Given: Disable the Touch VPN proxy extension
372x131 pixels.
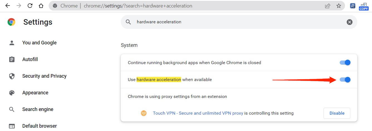Looking at the screenshot, I should (x=337, y=113).
